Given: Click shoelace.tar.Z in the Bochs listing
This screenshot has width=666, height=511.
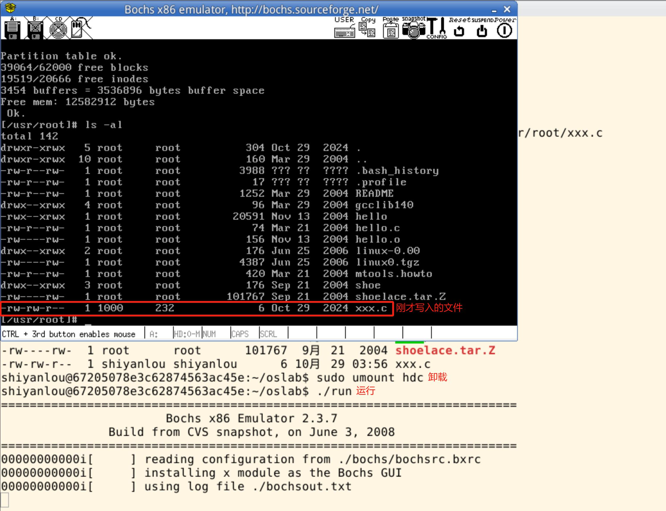Looking at the screenshot, I should [401, 297].
